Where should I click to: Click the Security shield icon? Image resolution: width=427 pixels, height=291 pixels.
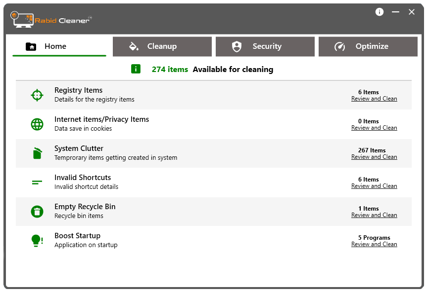pyautogui.click(x=237, y=46)
